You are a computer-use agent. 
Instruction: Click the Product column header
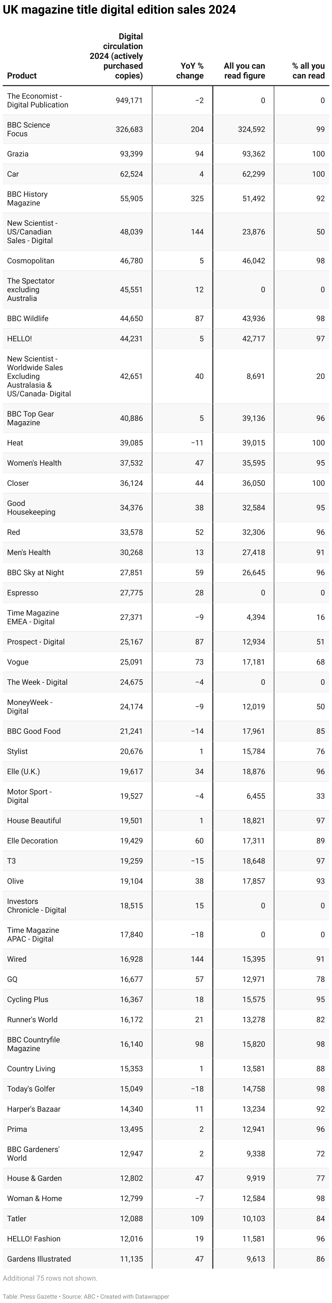(x=22, y=75)
